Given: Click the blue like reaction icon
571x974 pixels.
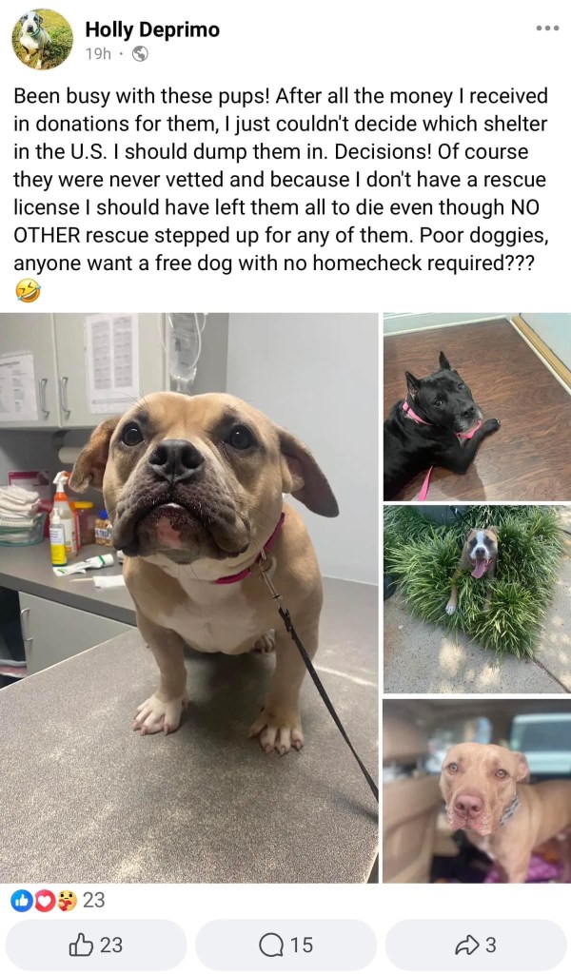Looking at the screenshot, I should click(x=21, y=901).
